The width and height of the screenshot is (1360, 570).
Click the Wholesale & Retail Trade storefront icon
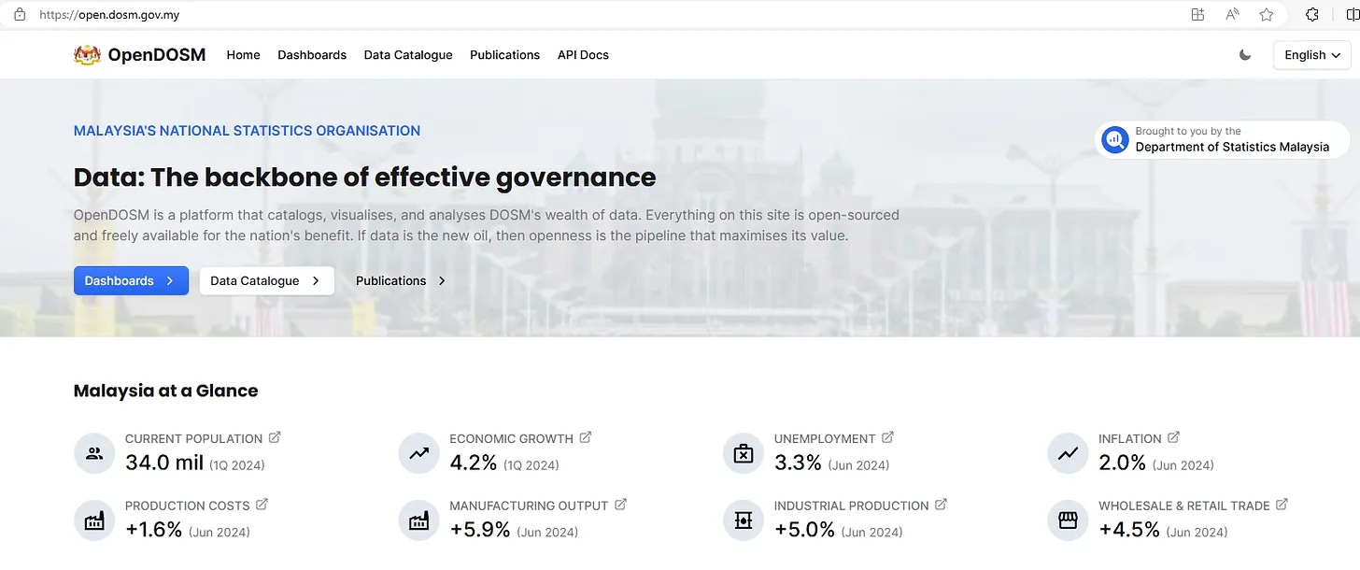click(x=1068, y=520)
